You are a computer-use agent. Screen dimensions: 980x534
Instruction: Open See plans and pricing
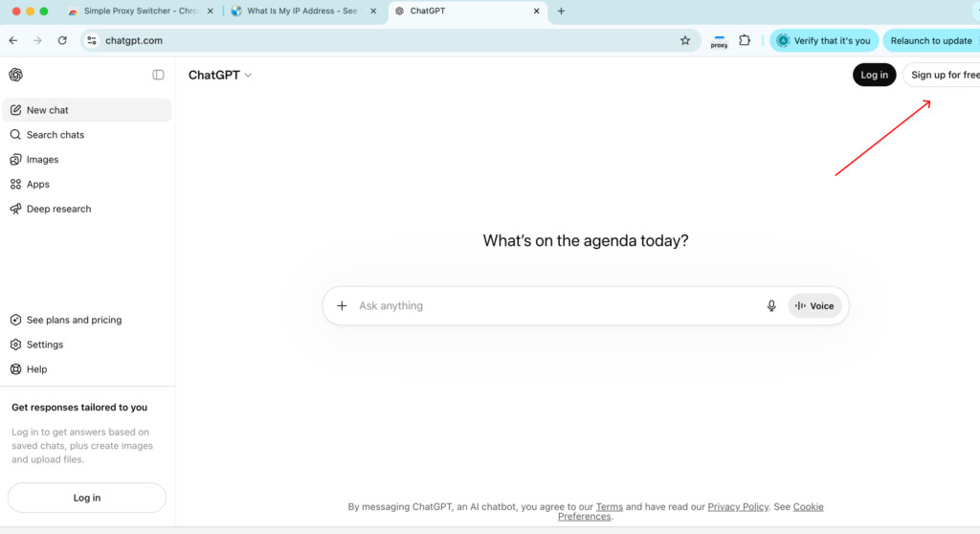(87, 320)
